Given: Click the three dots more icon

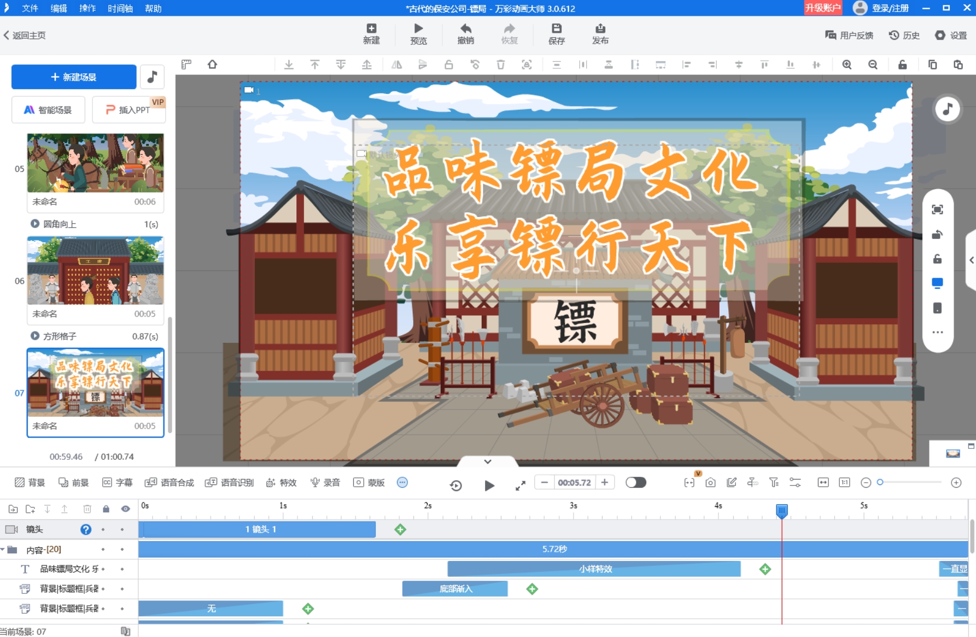Looking at the screenshot, I should coord(937,332).
